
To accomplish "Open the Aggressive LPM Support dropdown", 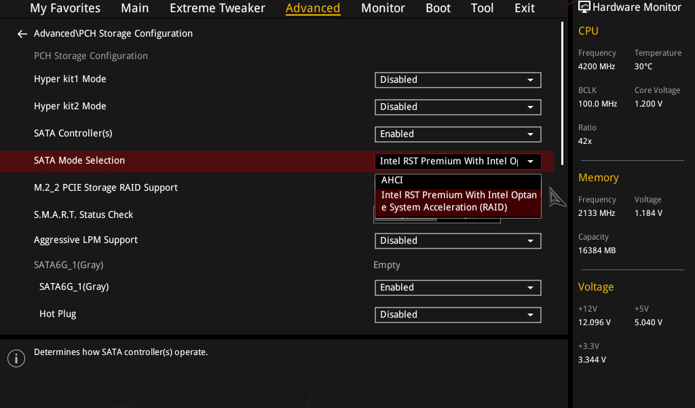I will point(458,241).
